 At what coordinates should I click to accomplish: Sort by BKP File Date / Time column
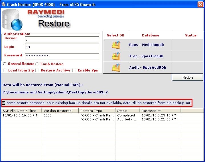pos(21,111)
